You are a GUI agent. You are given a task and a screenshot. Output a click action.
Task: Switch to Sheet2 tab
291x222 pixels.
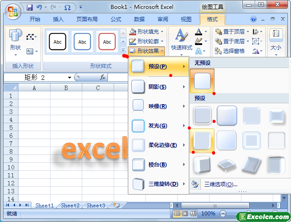(70, 206)
